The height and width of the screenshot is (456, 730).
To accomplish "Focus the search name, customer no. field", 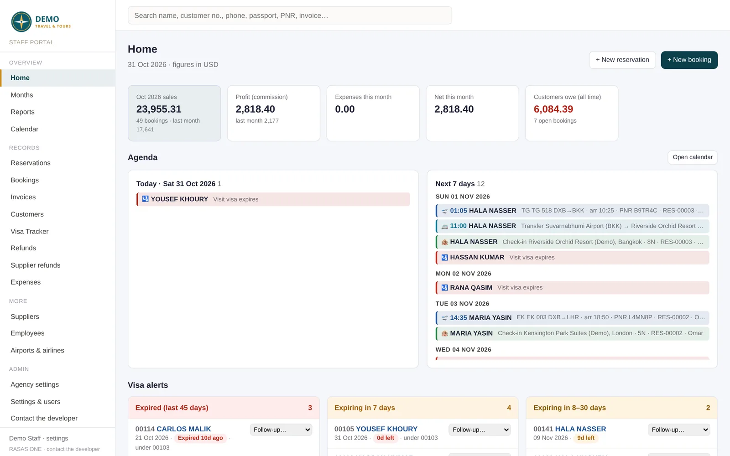I will coord(290,16).
